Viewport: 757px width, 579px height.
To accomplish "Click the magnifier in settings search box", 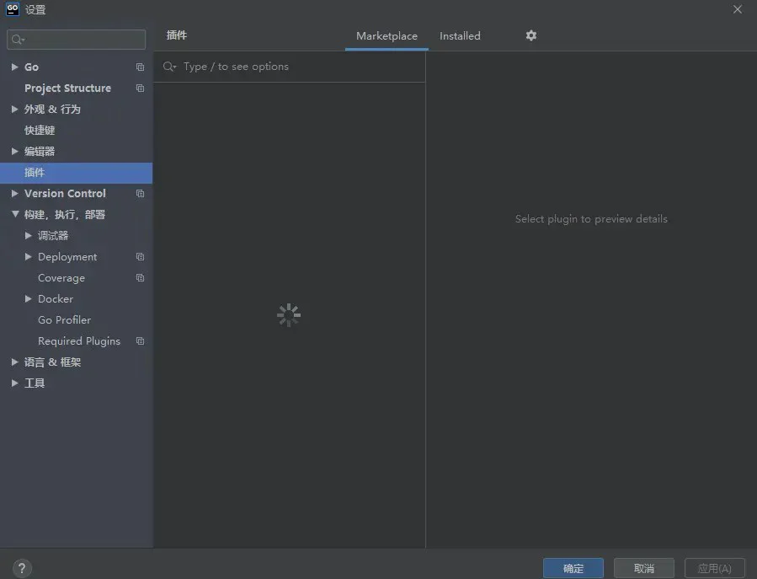I will pyautogui.click(x=18, y=40).
